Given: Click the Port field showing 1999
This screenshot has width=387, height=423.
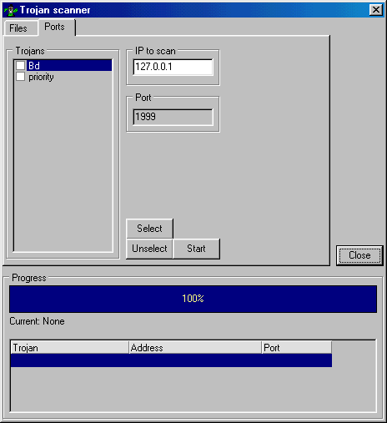Looking at the screenshot, I should coord(173,117).
